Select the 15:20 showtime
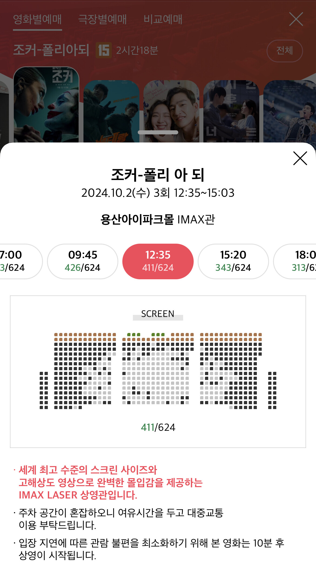The width and height of the screenshot is (316, 568). [x=233, y=261]
